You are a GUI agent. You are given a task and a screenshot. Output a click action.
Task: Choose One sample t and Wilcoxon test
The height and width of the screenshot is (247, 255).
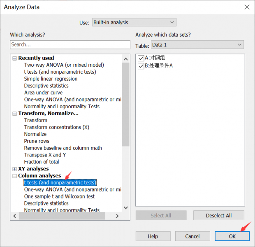[59, 196]
